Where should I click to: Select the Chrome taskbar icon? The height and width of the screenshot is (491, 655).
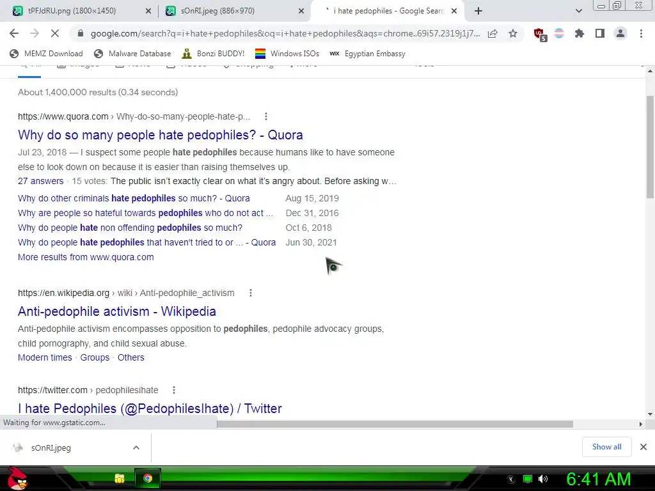coord(148,478)
